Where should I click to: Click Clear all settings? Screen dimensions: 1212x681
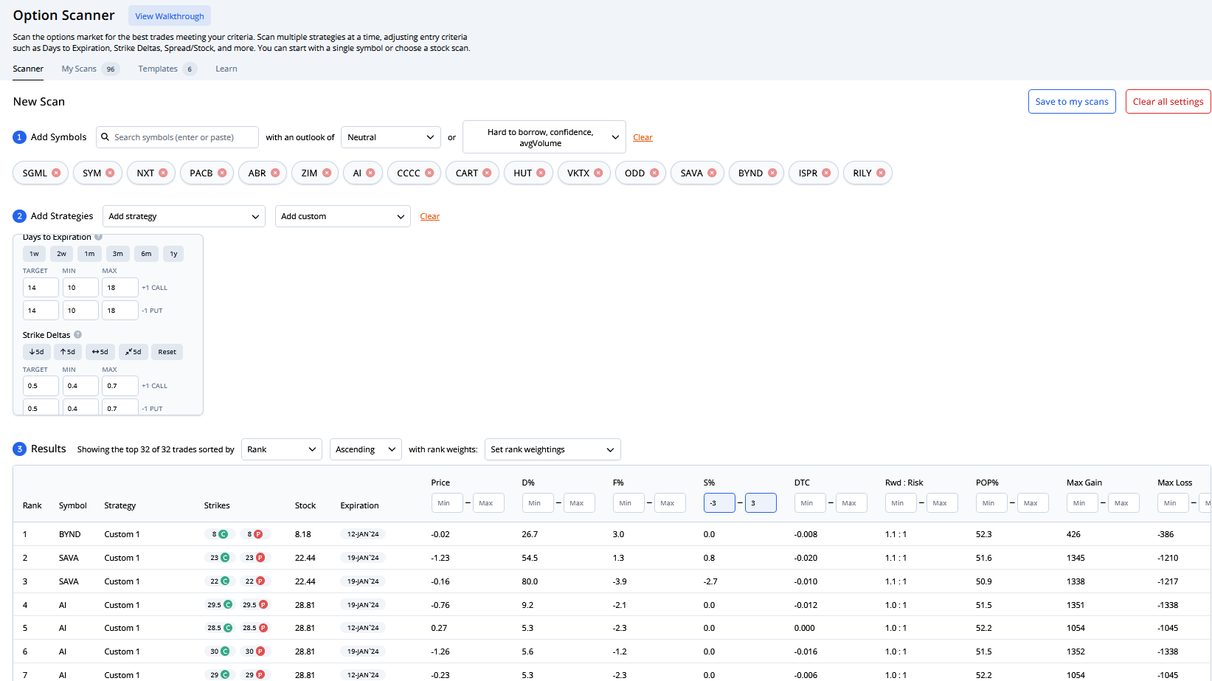pos(1168,102)
